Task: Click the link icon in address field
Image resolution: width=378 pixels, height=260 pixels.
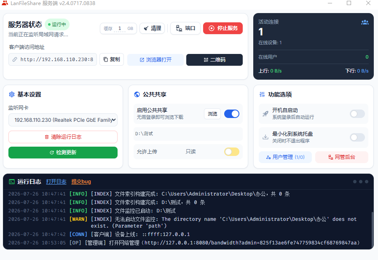Action: point(15,59)
